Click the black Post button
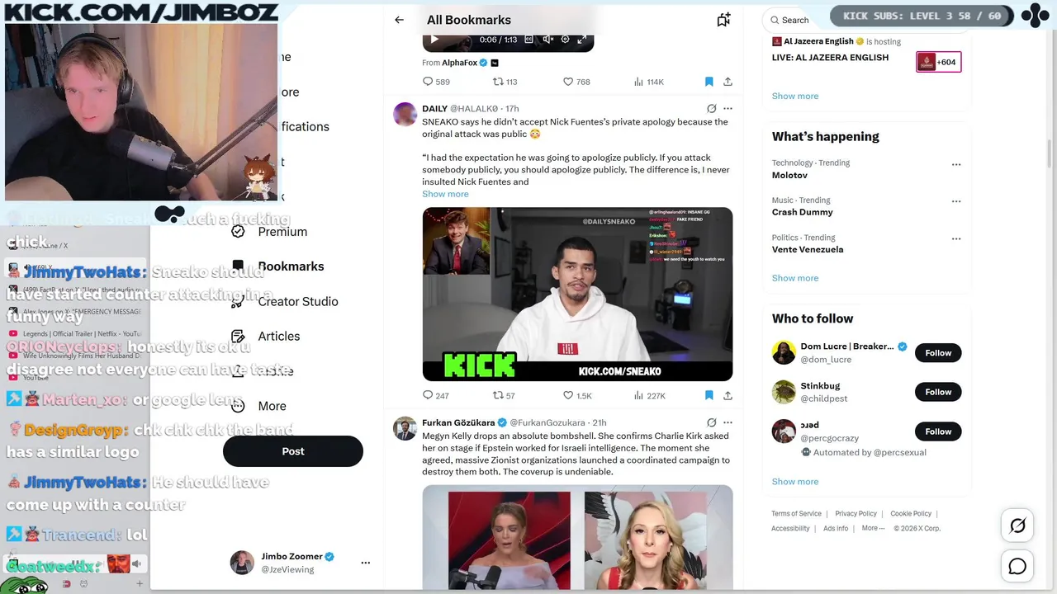 293,451
